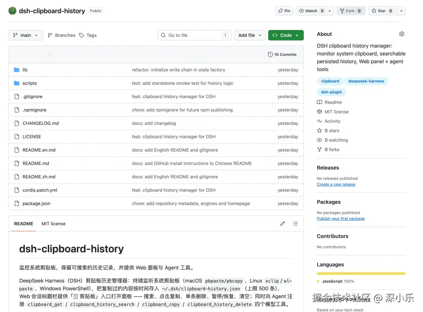The image size is (423, 312).
Task: Click the JavaScript yellow language dot
Action: pos(318,282)
